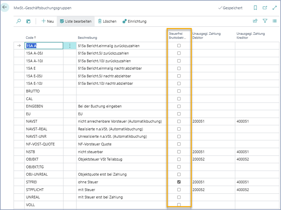
Task: Check Steuerfrei checkbox for STPFLICHT row
Action: click(179, 190)
